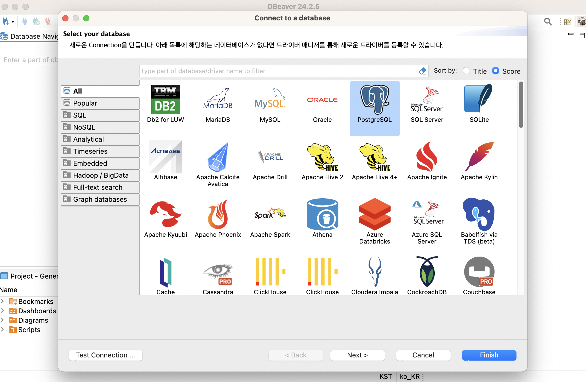Click the Next > button
Screen dimensions: 586x382
point(357,355)
